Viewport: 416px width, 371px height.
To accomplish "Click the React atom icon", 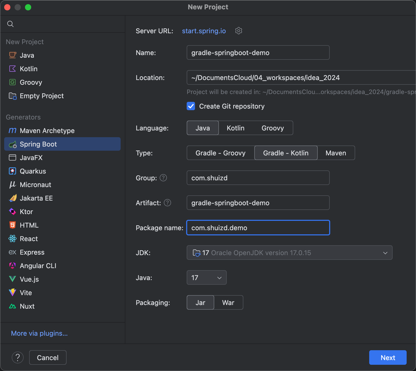I will coord(12,239).
